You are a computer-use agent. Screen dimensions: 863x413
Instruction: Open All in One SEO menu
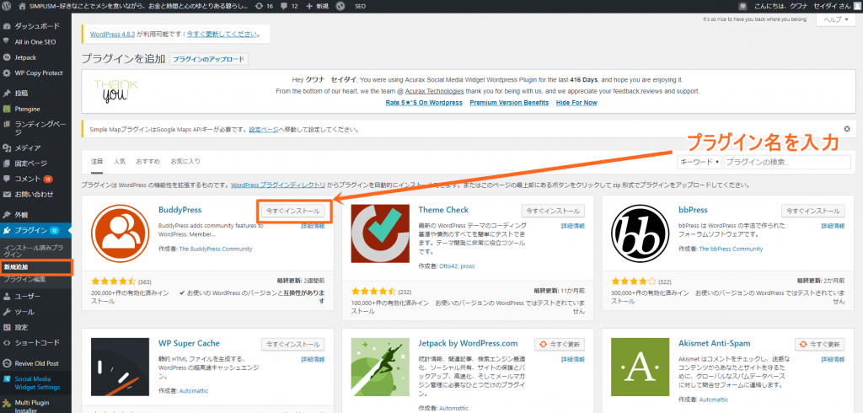(x=35, y=42)
